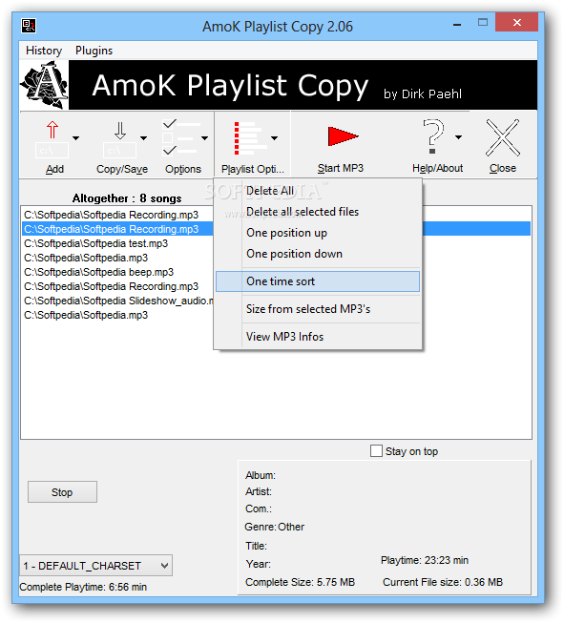Choose Delete all selected files
Image resolution: width=564 pixels, height=623 pixels.
point(317,212)
